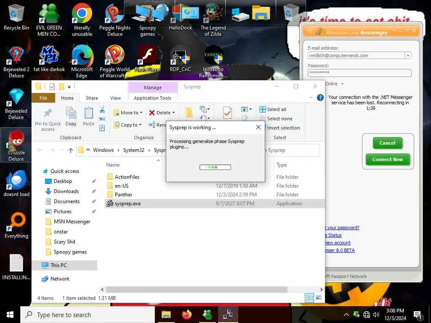Select sysprep.exe in the file list
431x323 pixels.
(x=214, y=204)
